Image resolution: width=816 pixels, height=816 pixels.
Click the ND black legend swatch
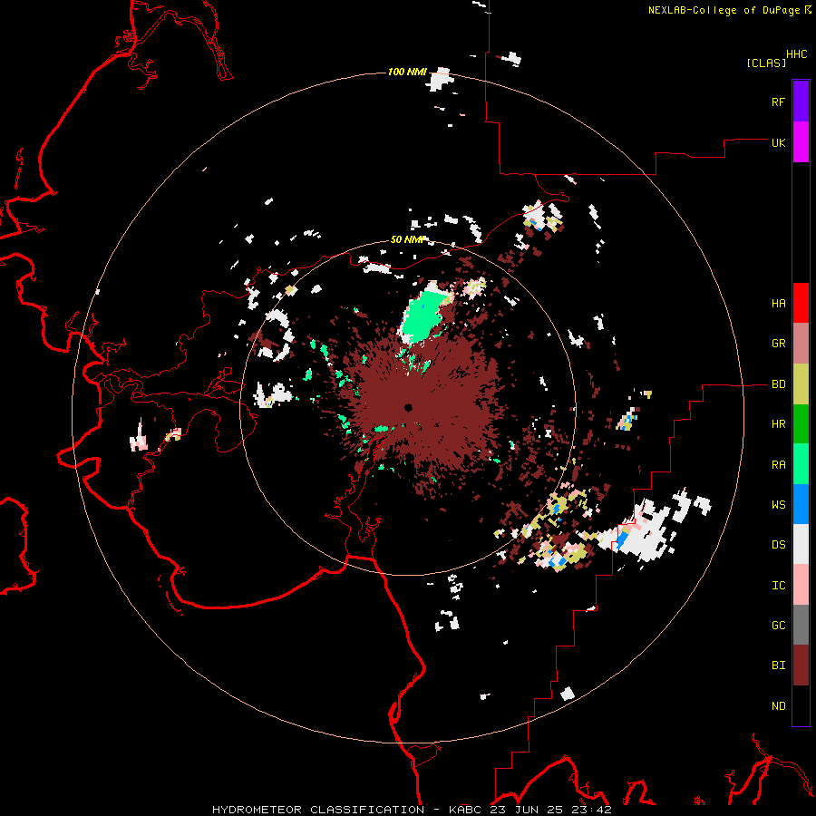point(801,705)
